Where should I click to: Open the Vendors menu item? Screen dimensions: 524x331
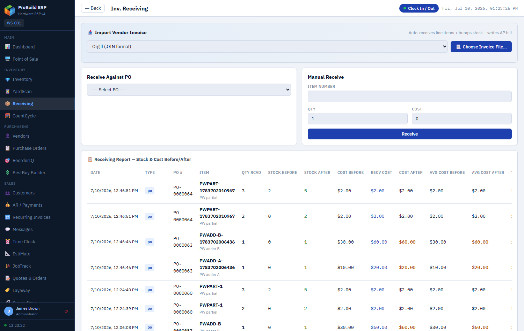pos(37,136)
